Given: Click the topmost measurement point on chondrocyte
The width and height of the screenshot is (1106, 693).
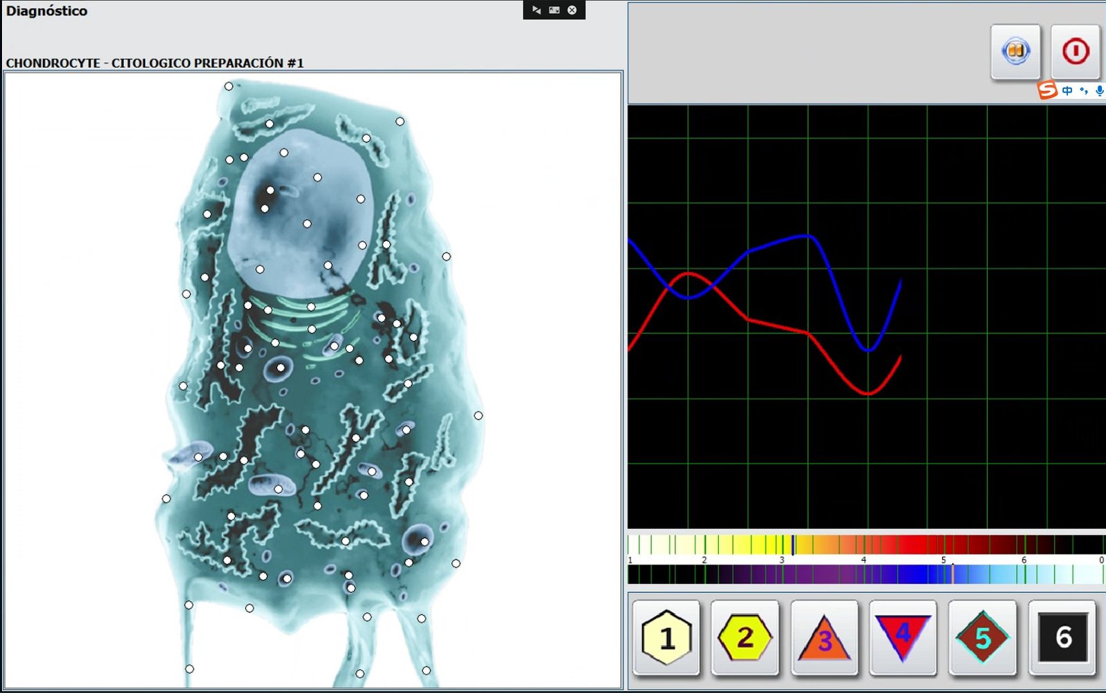Looking at the screenshot, I should (229, 86).
